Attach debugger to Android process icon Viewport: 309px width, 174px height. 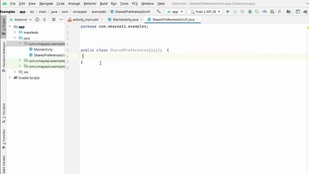pos(272,12)
